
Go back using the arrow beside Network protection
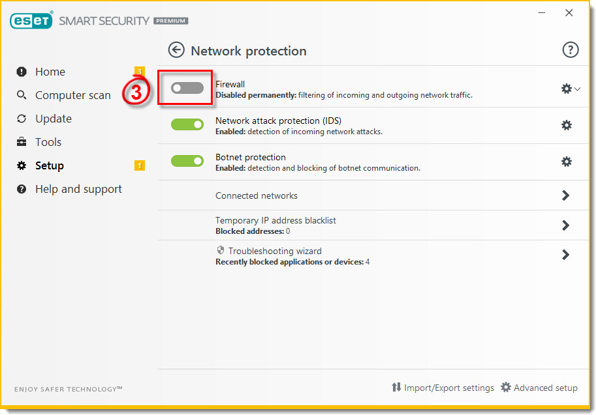click(x=176, y=50)
